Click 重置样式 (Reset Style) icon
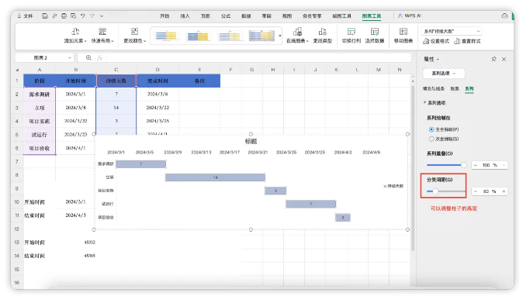Viewport: 523px width, 296px height. point(467,41)
